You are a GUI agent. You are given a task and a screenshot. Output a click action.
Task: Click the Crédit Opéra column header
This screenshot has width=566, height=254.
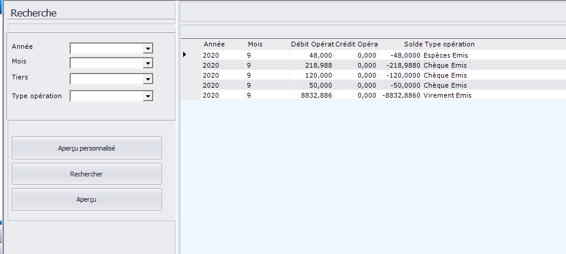[x=356, y=44]
